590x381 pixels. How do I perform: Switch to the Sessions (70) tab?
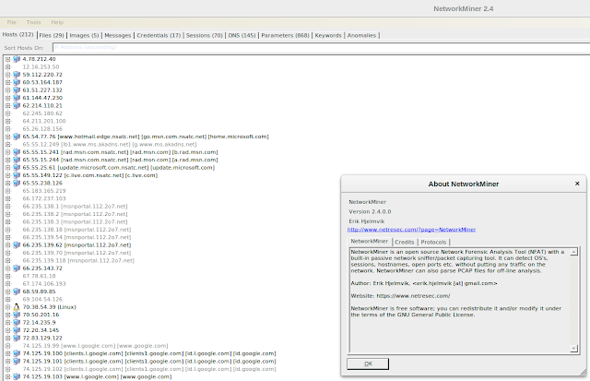point(205,35)
